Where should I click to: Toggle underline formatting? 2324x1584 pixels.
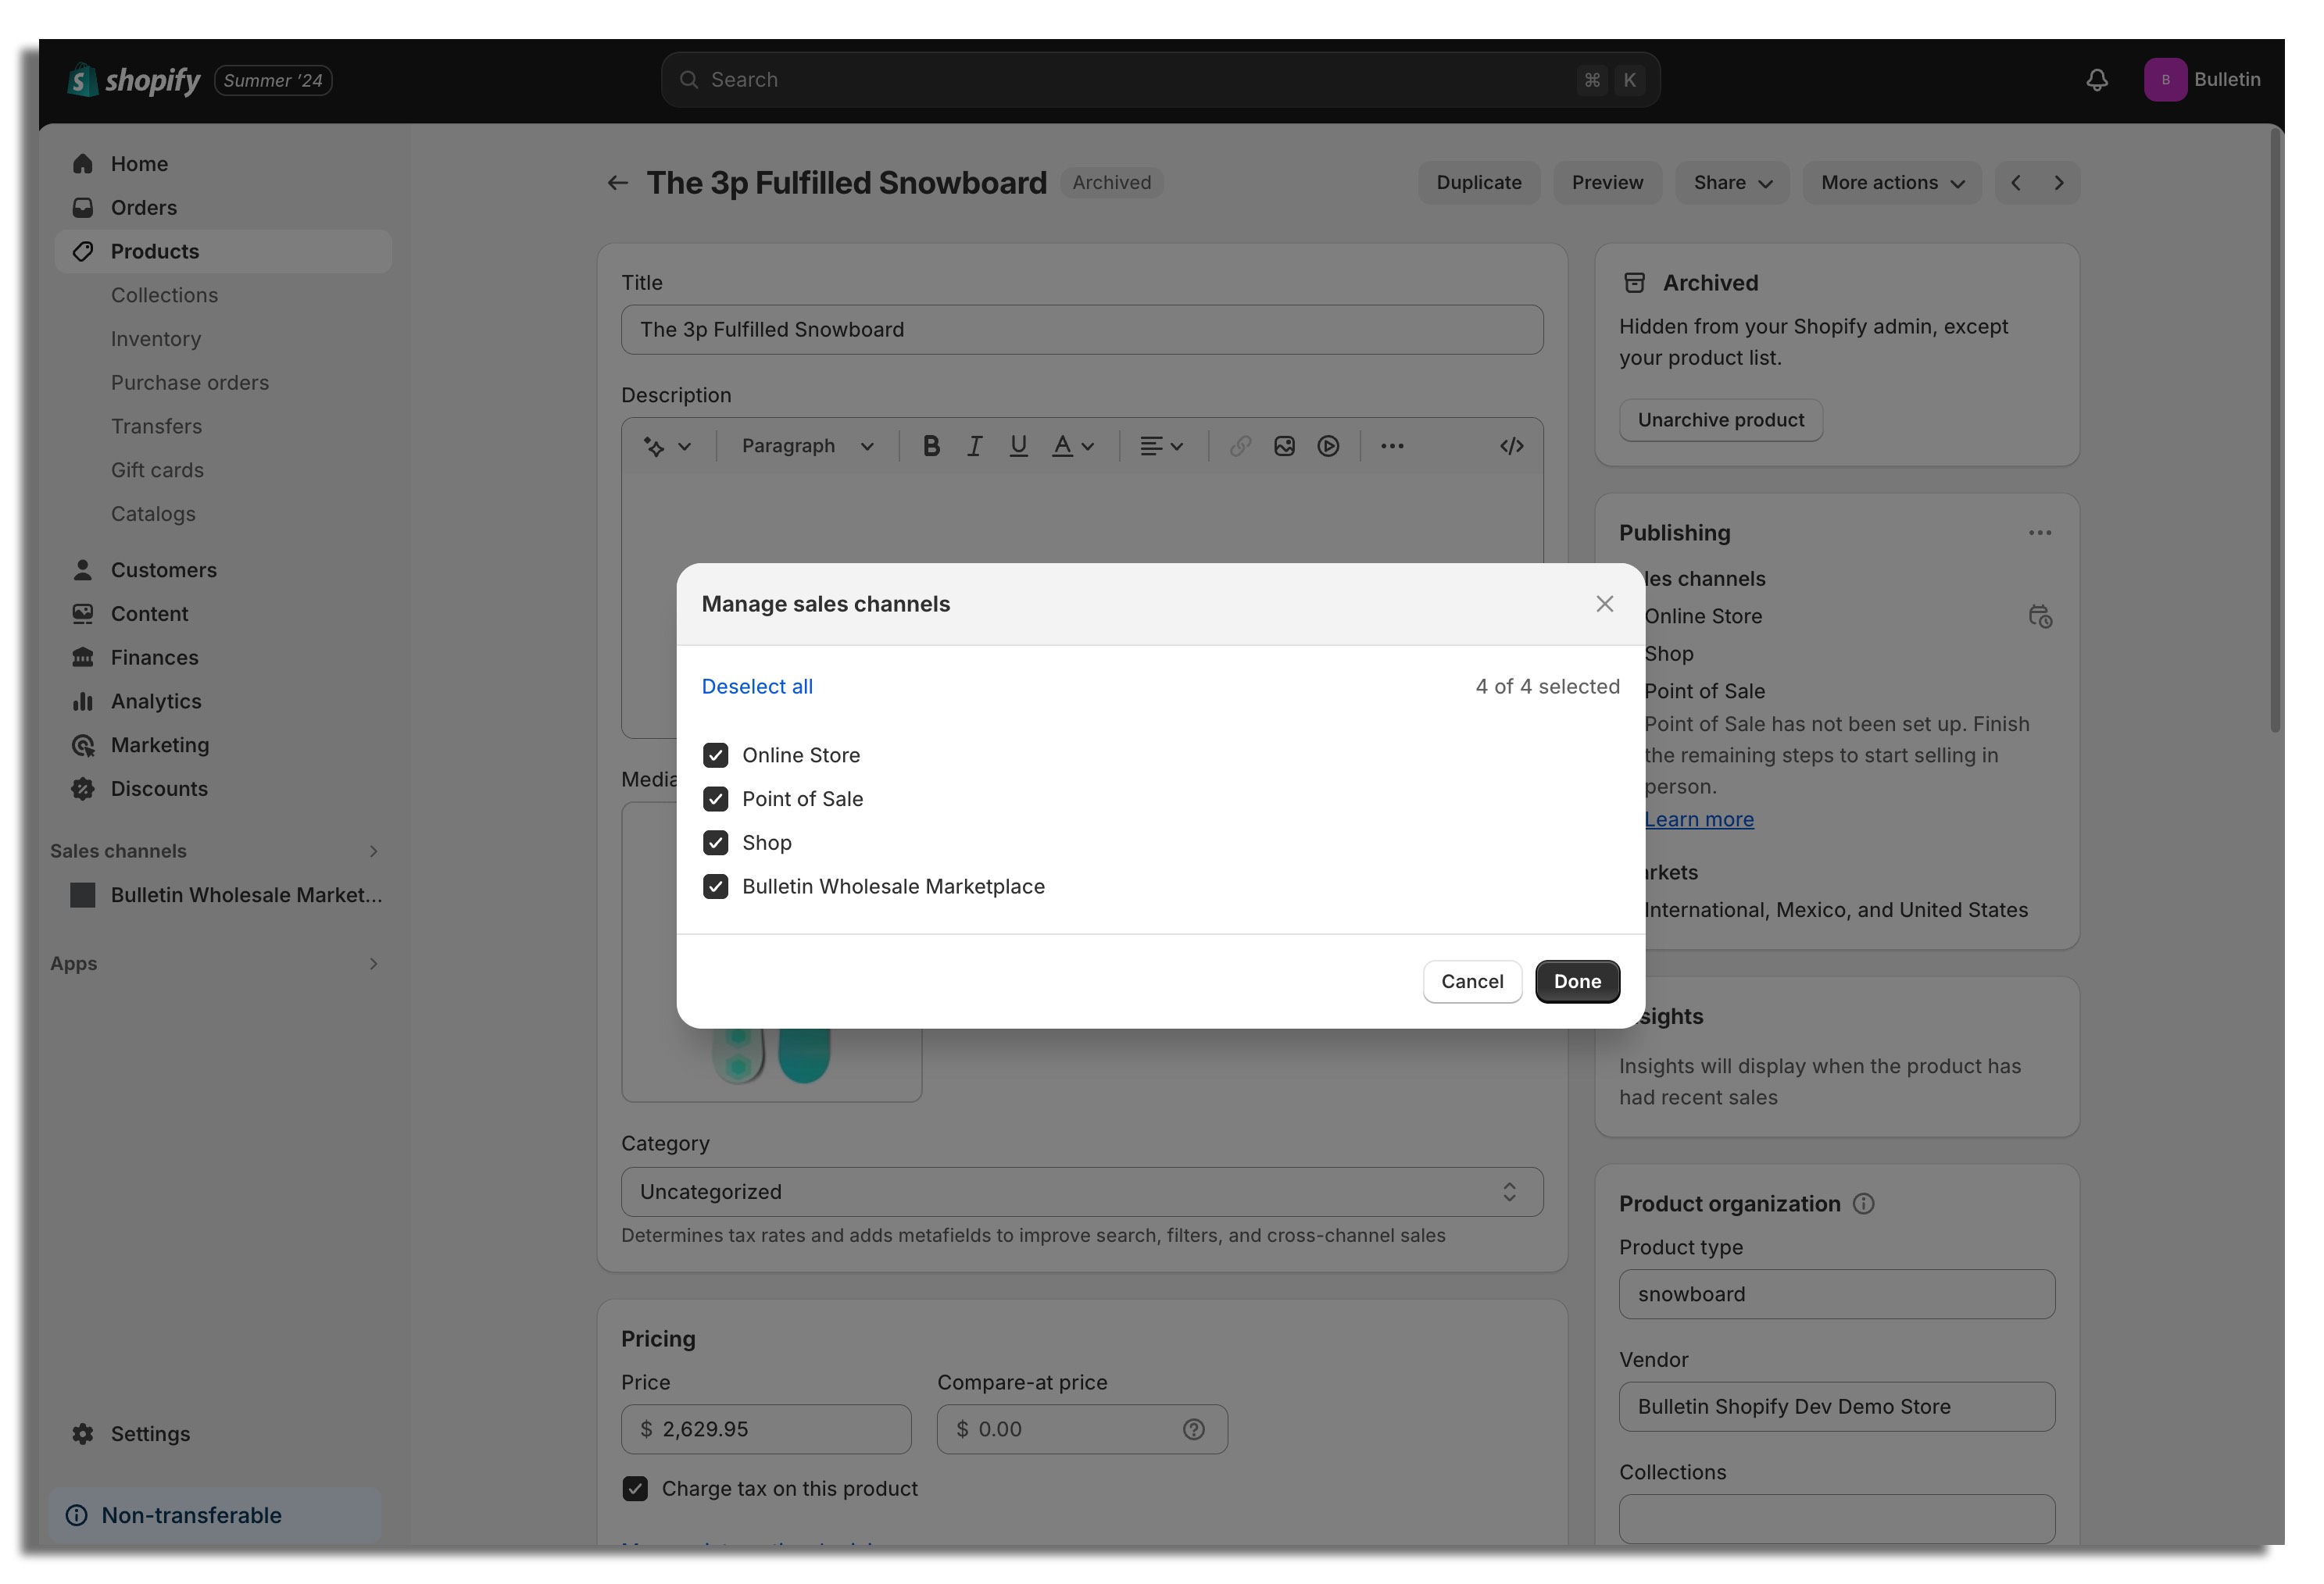[x=1018, y=447]
